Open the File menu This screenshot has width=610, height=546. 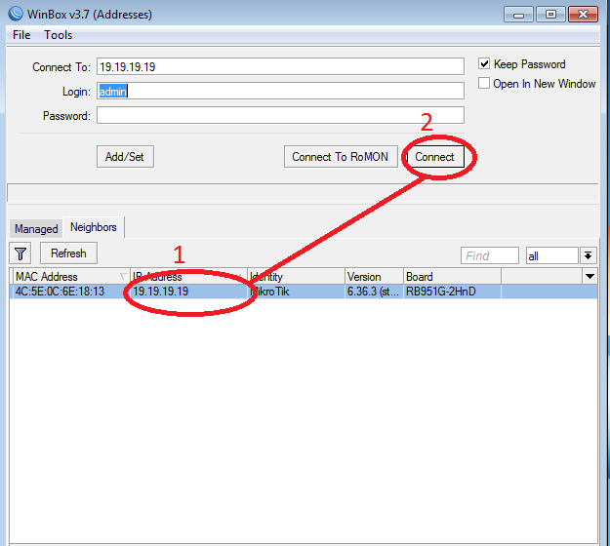pyautogui.click(x=21, y=35)
